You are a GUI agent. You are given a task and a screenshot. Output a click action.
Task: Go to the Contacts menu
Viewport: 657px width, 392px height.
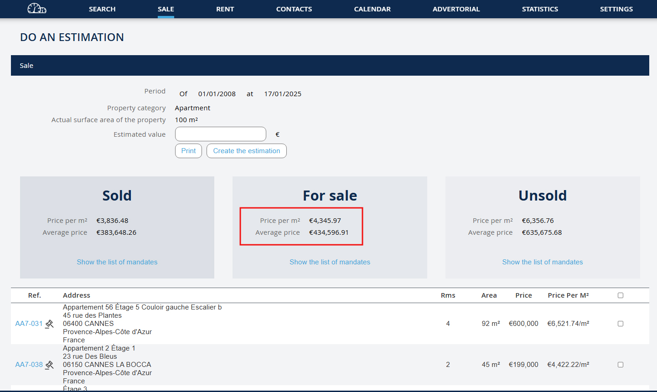294,9
